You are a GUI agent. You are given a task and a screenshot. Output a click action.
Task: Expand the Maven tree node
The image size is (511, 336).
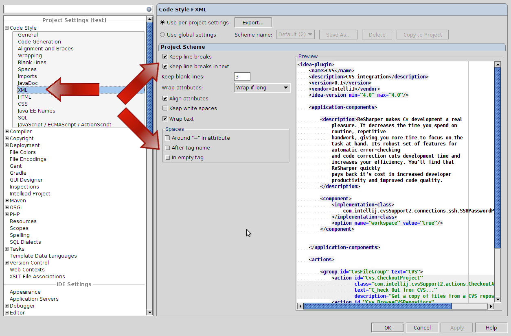pyautogui.click(x=7, y=201)
